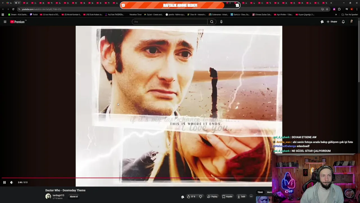Go forward with the browser forward arrow
Screen dimensions: 360x203
coord(8,9)
